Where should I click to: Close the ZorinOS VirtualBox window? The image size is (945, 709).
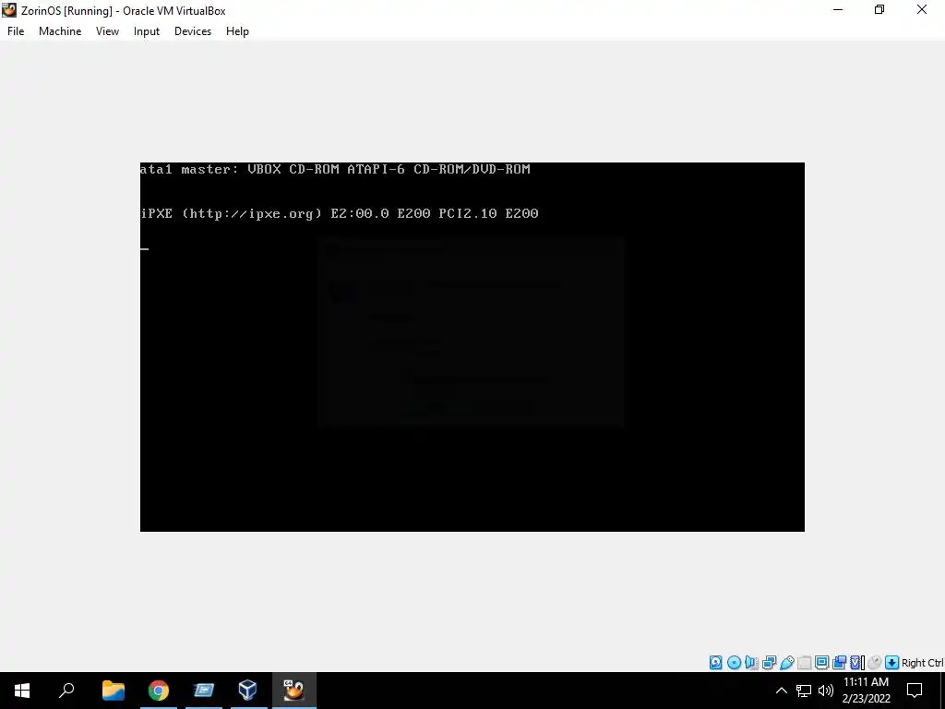tap(922, 9)
